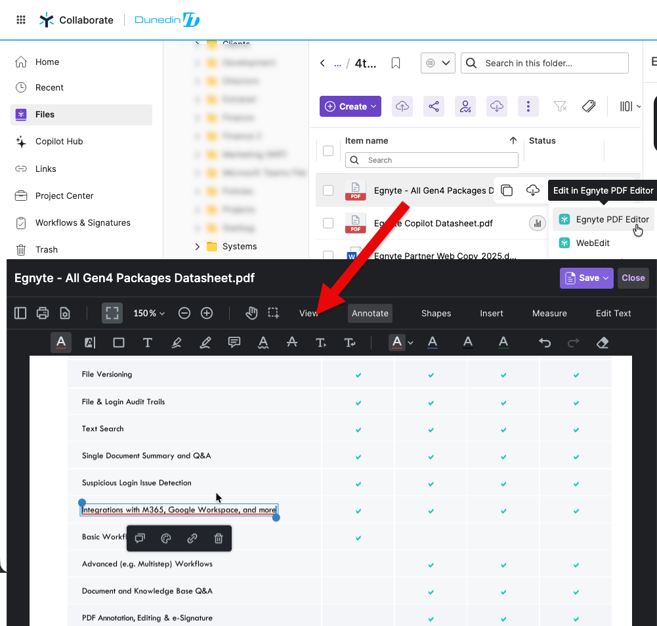This screenshot has height=626, width=657.
Task: Open the column layout dropdown
Action: point(630,106)
